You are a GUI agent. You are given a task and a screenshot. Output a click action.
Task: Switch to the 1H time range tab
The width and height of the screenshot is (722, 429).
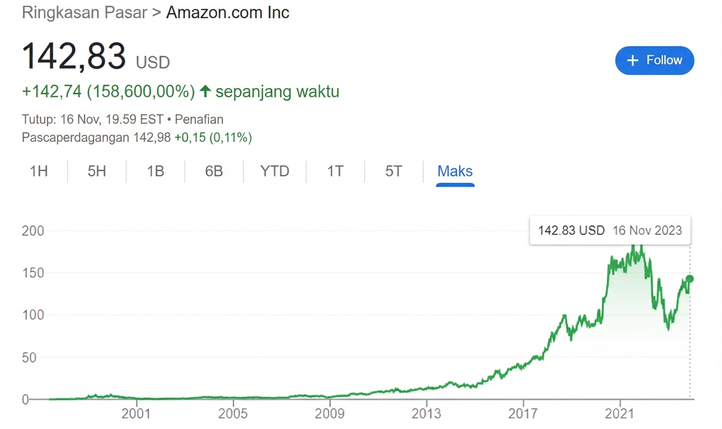point(38,171)
